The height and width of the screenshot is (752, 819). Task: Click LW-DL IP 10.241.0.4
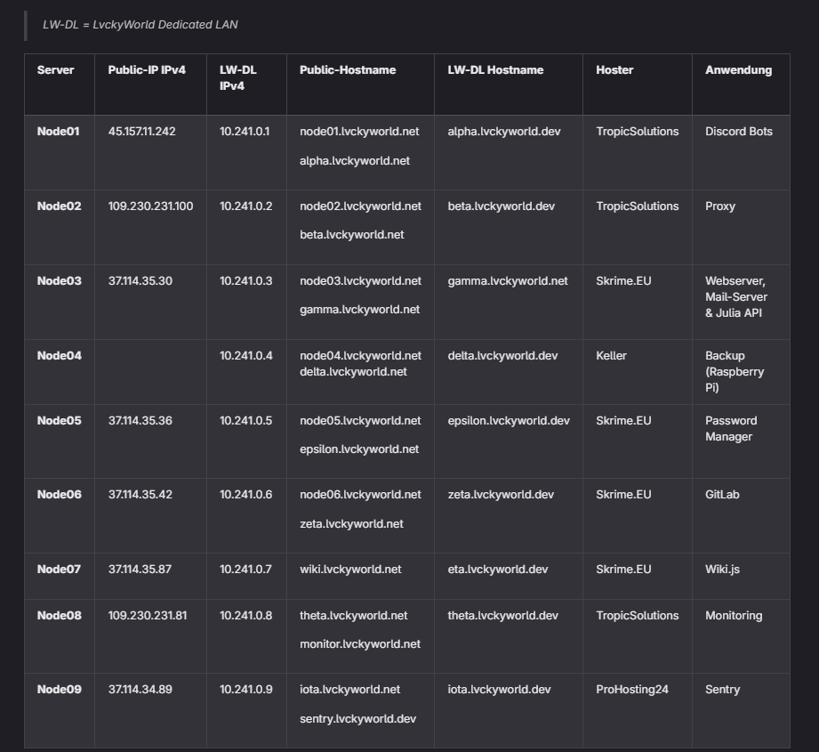click(245, 356)
